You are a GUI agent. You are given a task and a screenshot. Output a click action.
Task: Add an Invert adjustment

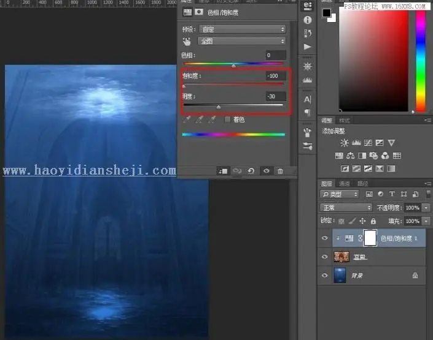[x=345, y=168]
